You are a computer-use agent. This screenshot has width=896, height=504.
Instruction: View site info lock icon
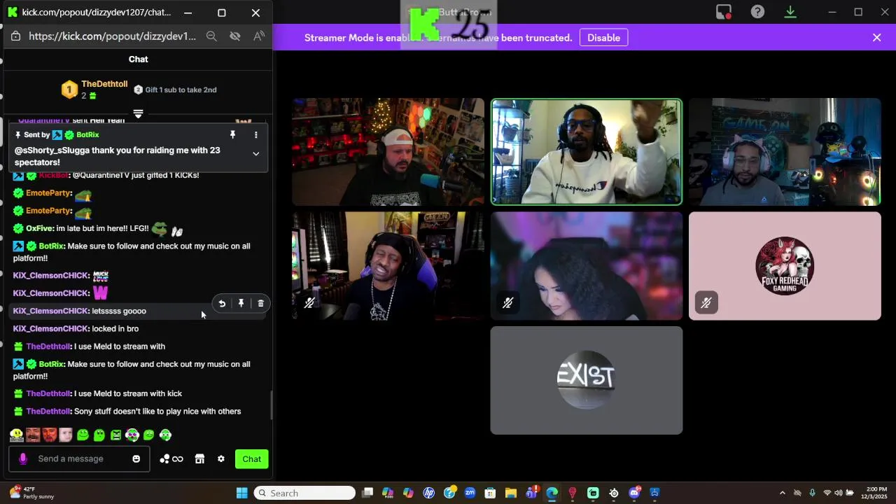click(16, 36)
